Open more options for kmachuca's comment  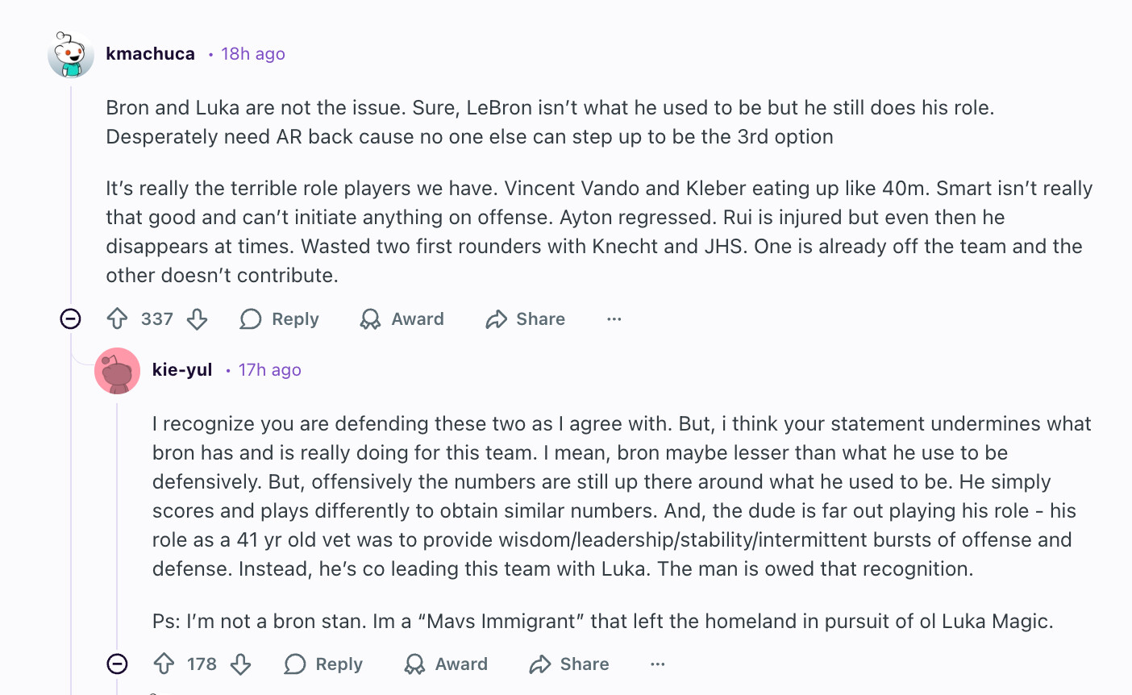(614, 319)
